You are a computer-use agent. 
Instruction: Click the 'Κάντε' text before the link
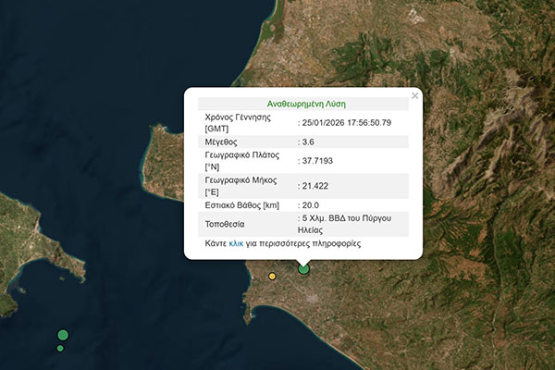point(216,244)
